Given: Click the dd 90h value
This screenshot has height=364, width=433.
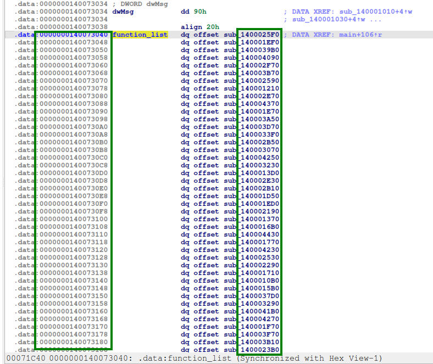Looking at the screenshot, I should tap(193, 12).
